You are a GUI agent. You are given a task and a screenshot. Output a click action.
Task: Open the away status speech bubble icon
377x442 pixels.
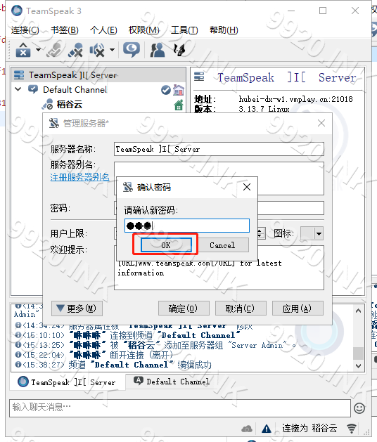click(132, 50)
